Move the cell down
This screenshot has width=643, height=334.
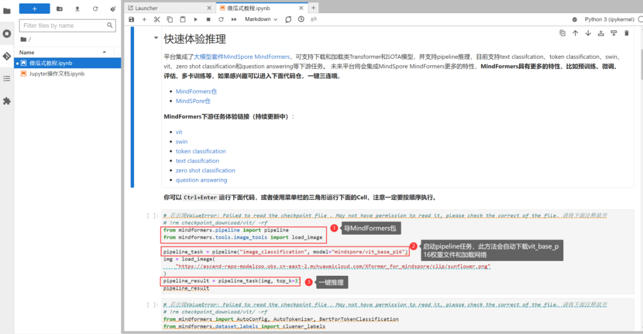pos(588,33)
